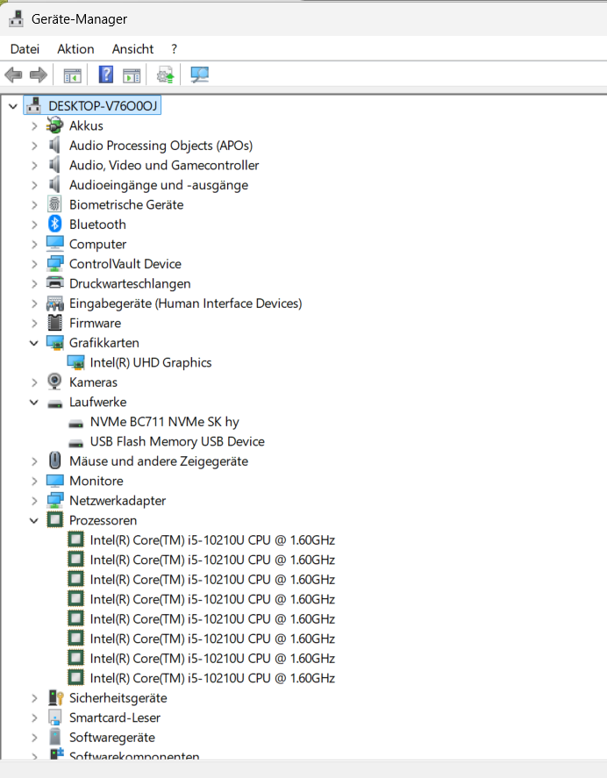607x778 pixels.
Task: Expand the Computer category
Action: coord(34,245)
